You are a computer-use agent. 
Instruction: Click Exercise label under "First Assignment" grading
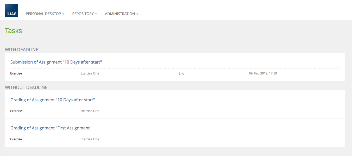coord(16,139)
